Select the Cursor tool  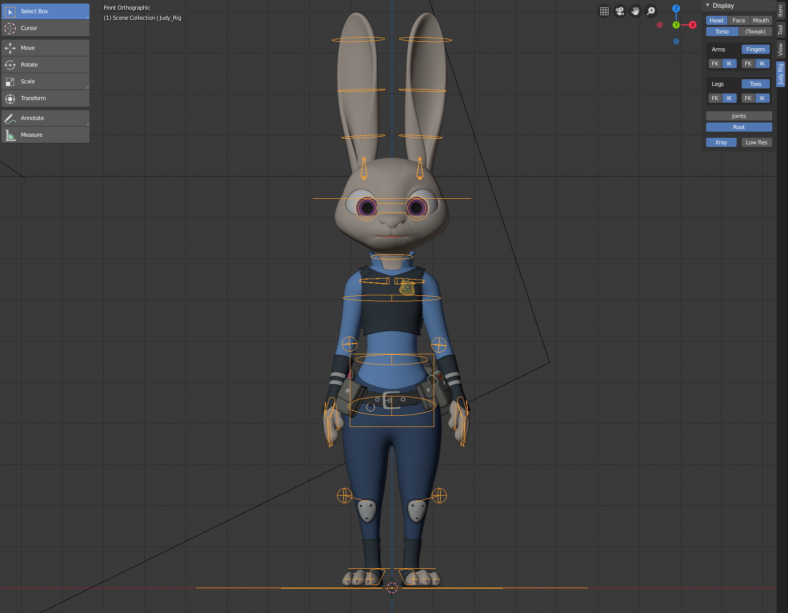pyautogui.click(x=45, y=28)
